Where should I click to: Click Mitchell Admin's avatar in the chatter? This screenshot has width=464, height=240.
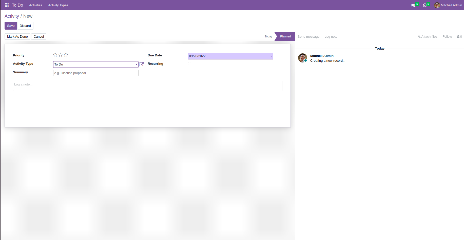[303, 58]
